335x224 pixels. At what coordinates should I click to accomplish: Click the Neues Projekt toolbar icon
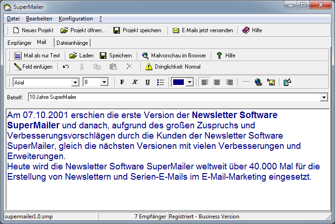coord(16,30)
